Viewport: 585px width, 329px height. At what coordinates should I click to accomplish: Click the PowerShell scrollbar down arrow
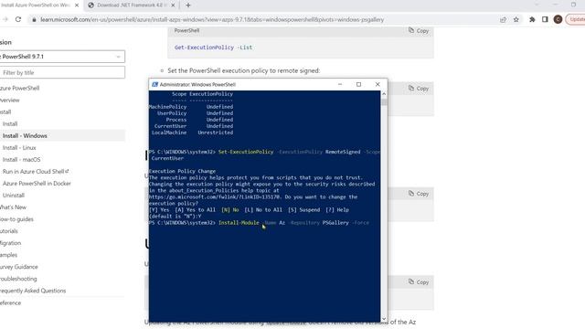[x=384, y=319]
